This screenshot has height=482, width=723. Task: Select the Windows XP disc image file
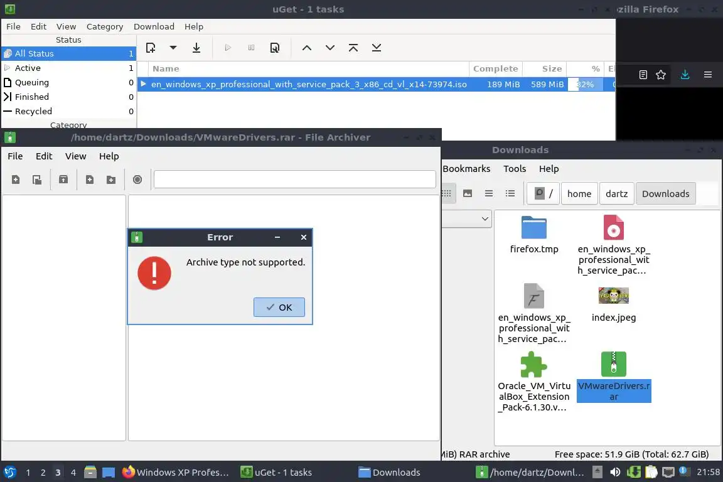[x=613, y=245]
